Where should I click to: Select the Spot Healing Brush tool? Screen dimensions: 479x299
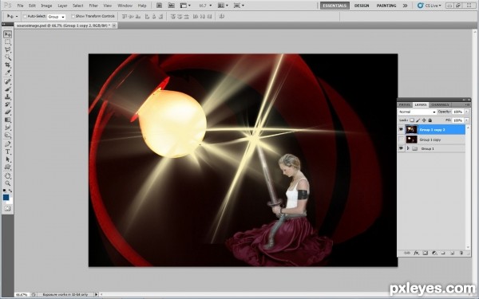tap(7, 81)
